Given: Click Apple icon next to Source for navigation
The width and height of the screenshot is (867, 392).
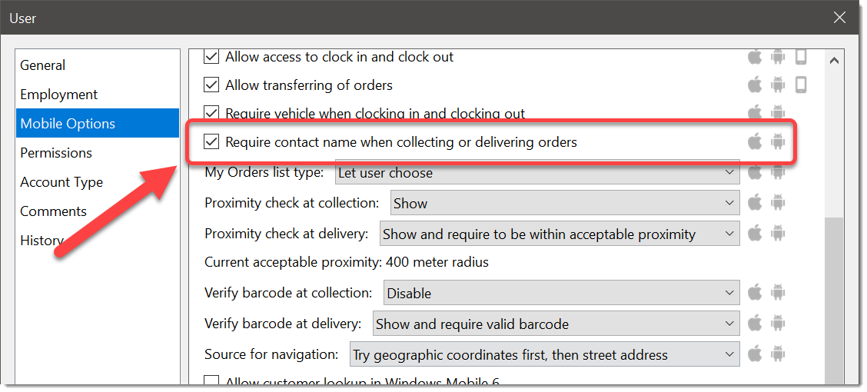Looking at the screenshot, I should (755, 354).
